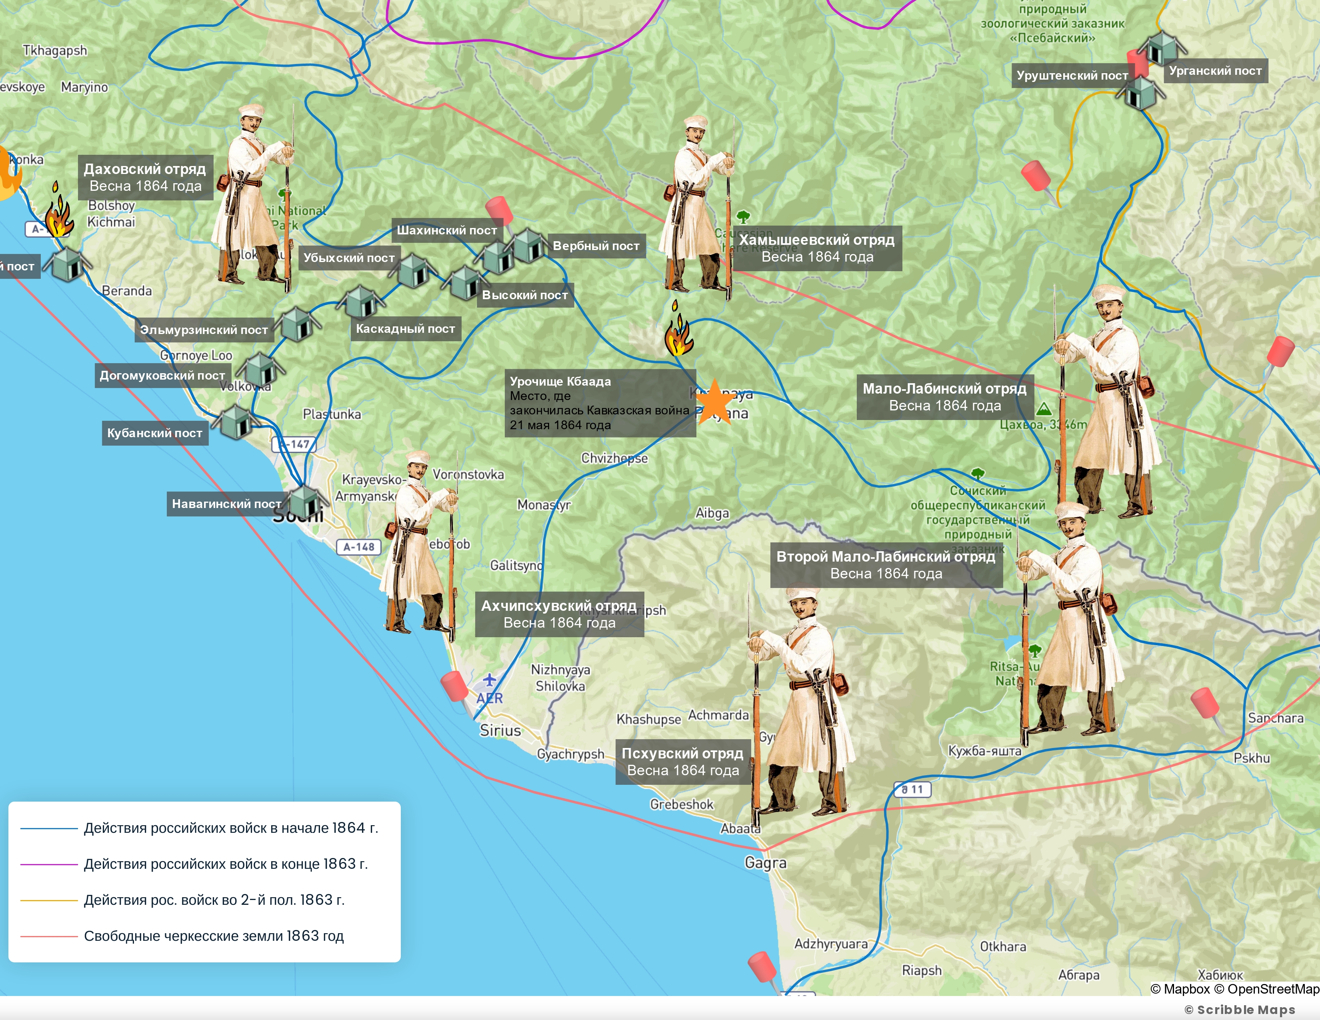1320x1020 pixels.
Task: Open the Мало-Лабинский отряд label
Action: click(x=945, y=397)
